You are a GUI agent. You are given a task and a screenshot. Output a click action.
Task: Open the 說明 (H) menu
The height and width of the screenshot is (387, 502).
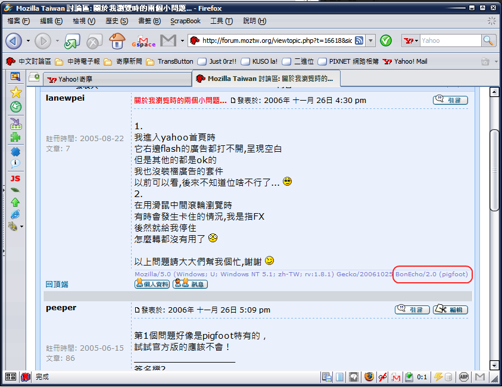(254, 21)
